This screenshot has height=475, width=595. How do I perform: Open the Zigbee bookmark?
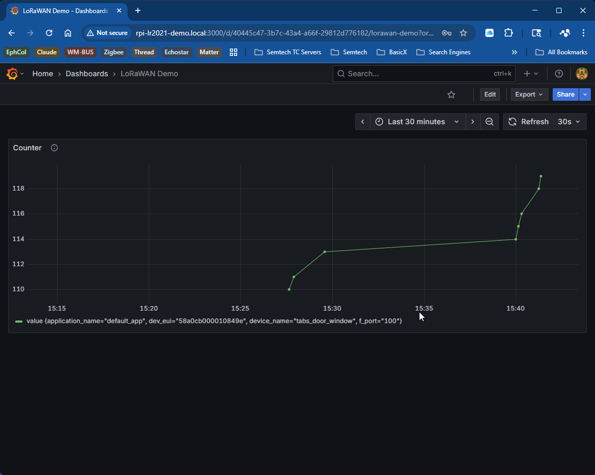coord(113,52)
